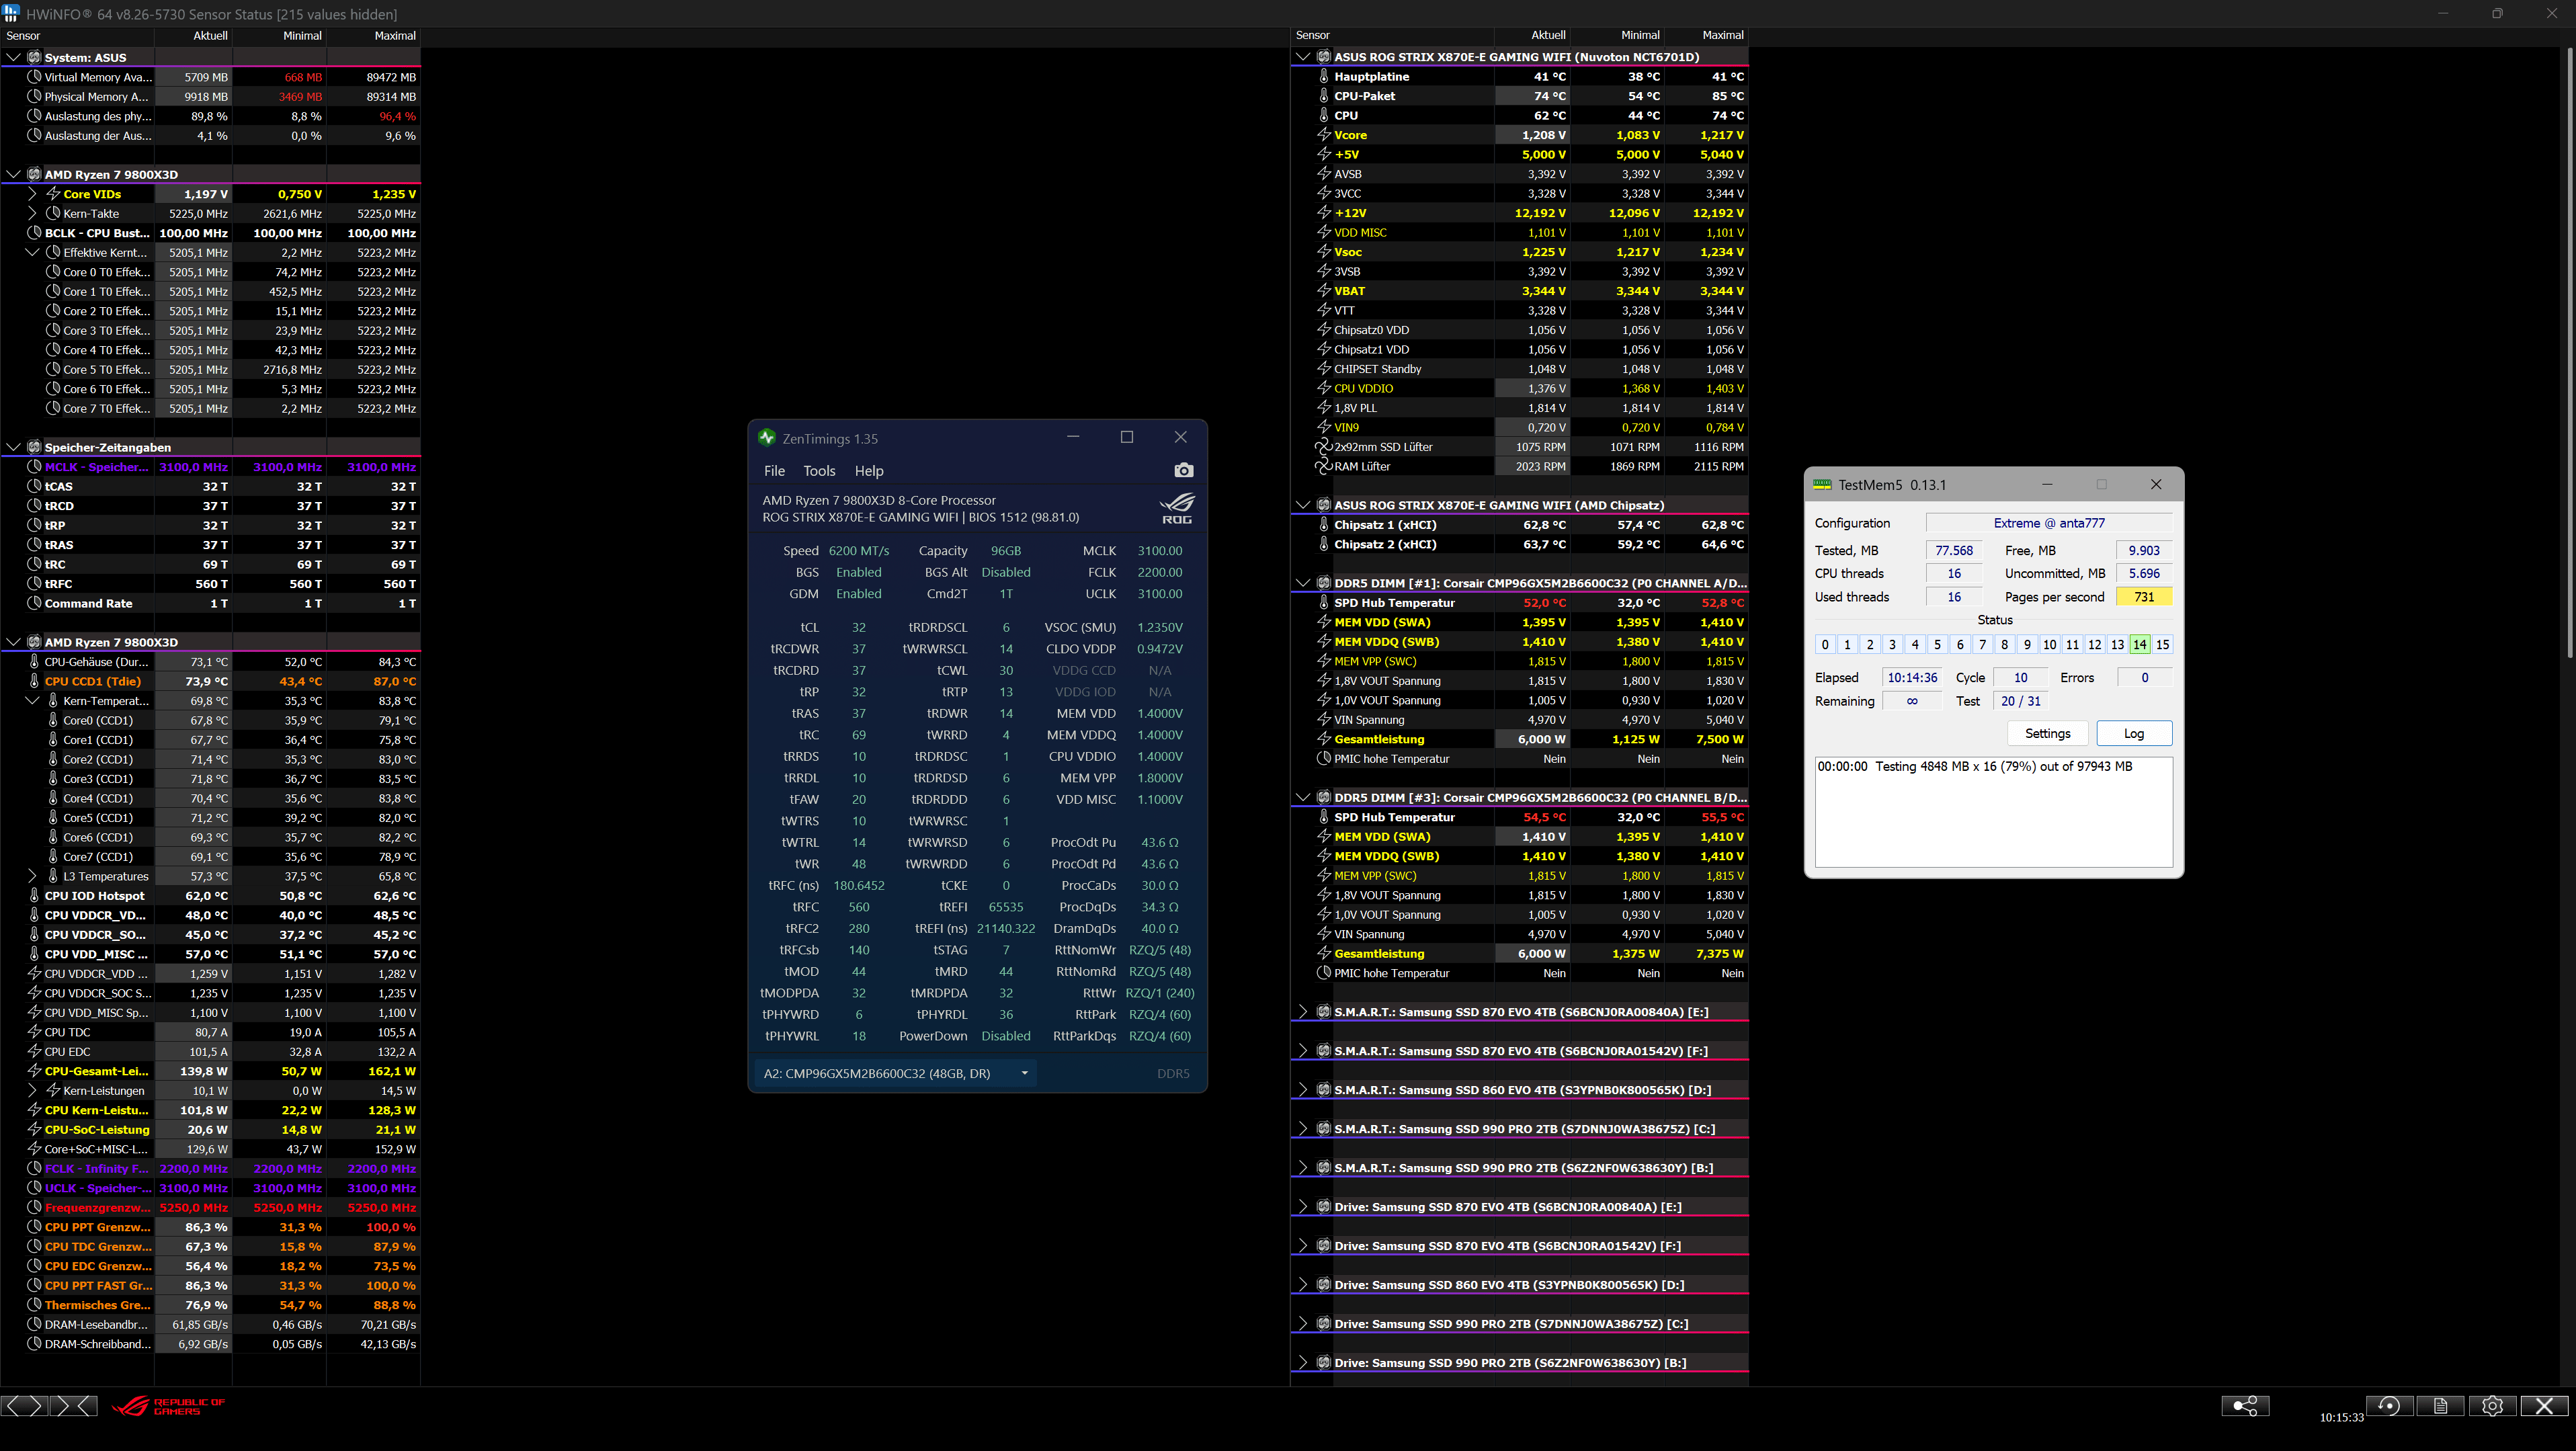
Task: Open the ZenTimings Tools menu
Action: click(x=819, y=471)
